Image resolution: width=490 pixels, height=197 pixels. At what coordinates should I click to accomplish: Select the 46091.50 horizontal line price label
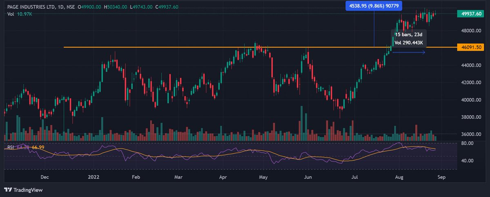click(470, 48)
